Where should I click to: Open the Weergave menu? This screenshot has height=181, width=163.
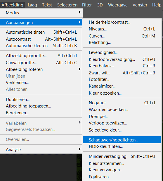pos(118,5)
